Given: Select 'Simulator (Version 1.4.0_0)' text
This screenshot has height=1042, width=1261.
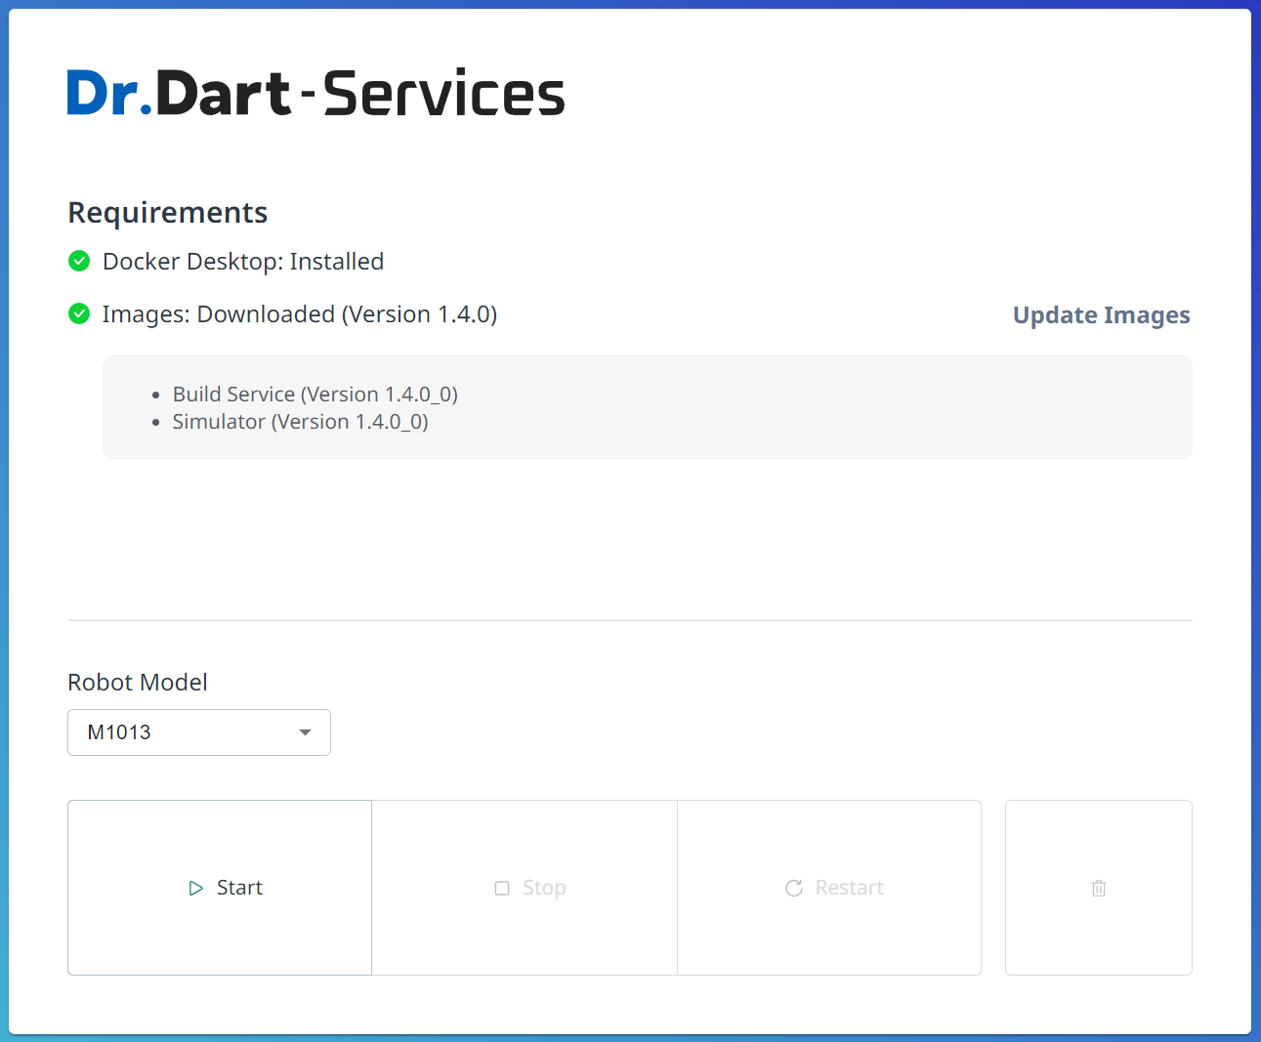Looking at the screenshot, I should [301, 422].
